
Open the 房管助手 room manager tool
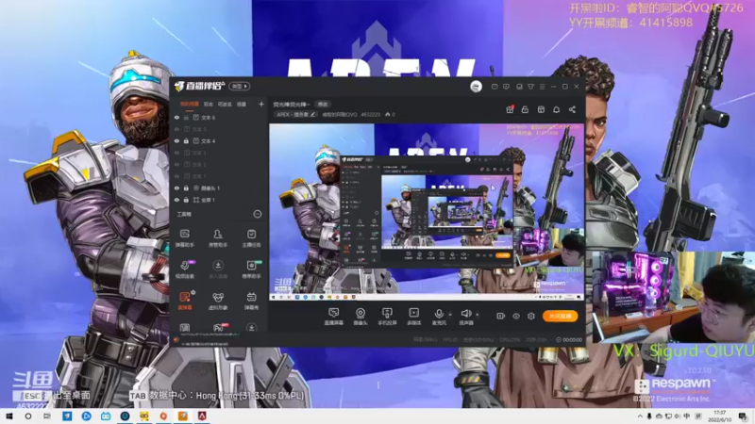218,238
